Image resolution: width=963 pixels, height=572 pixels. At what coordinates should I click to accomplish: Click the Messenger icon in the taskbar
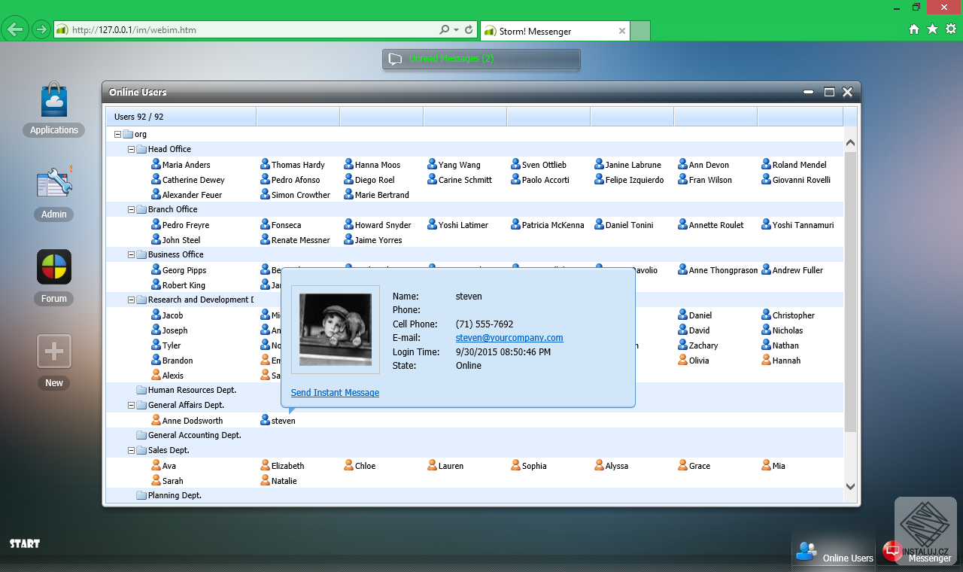click(x=892, y=551)
